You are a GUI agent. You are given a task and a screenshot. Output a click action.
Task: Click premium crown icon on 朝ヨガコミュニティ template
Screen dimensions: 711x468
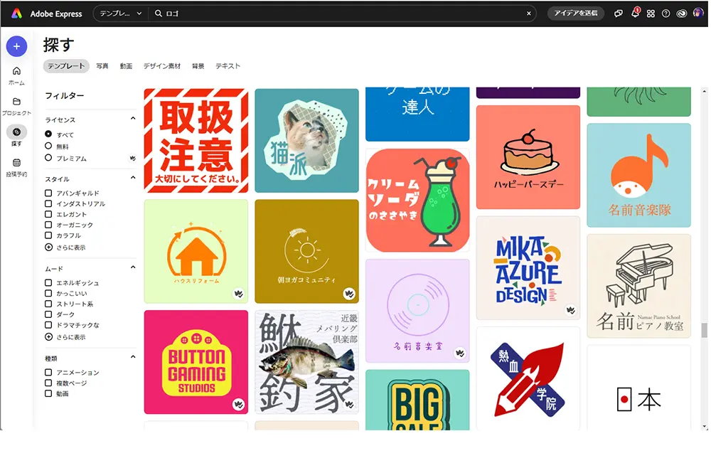tap(349, 294)
